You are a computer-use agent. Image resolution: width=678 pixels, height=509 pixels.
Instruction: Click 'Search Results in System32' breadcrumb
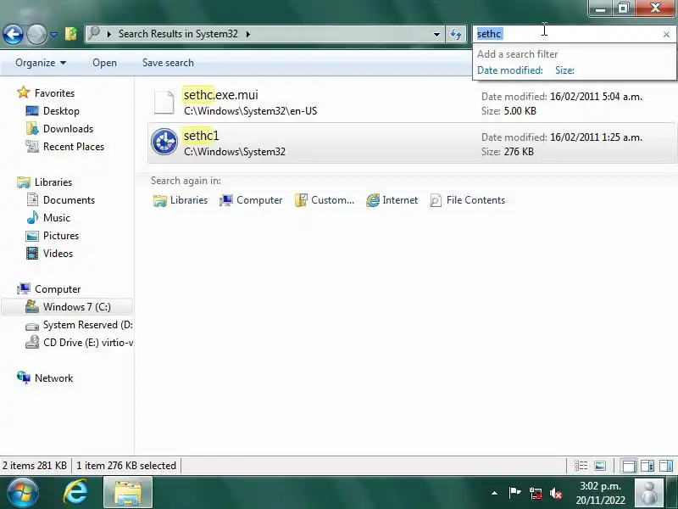tap(178, 34)
